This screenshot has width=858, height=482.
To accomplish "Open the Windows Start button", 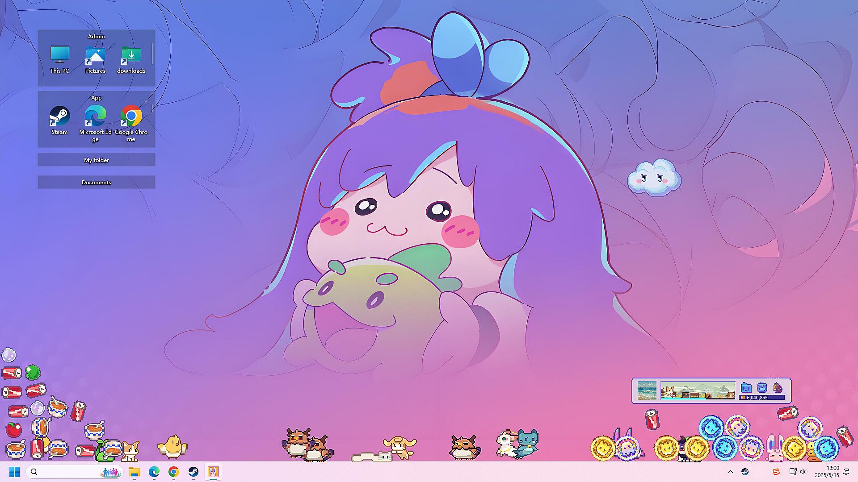I will (14, 472).
